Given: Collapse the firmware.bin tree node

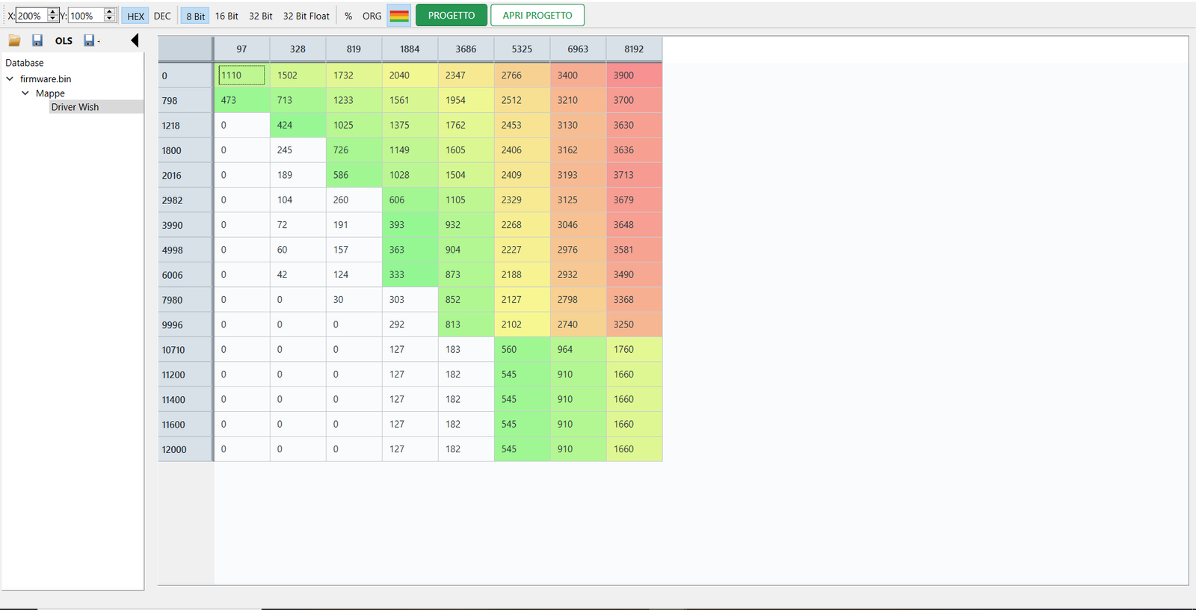Looking at the screenshot, I should (x=10, y=78).
